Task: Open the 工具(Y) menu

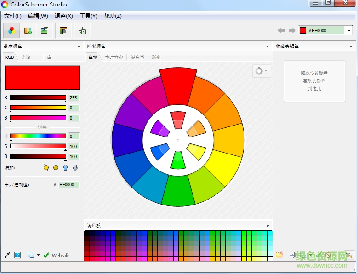Action: (88, 16)
